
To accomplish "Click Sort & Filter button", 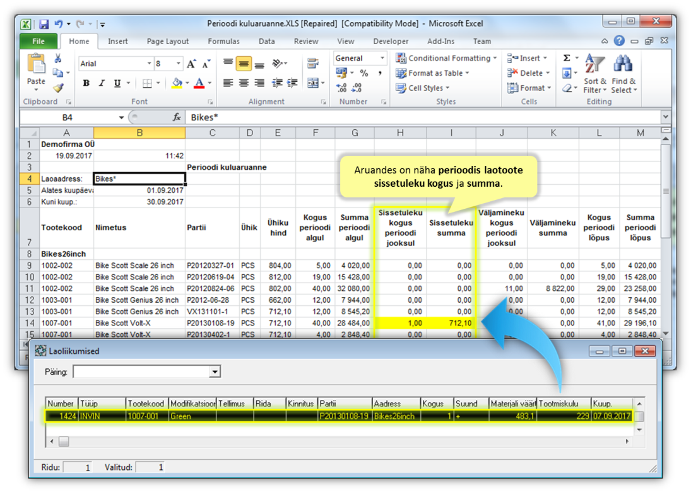I will (x=595, y=74).
